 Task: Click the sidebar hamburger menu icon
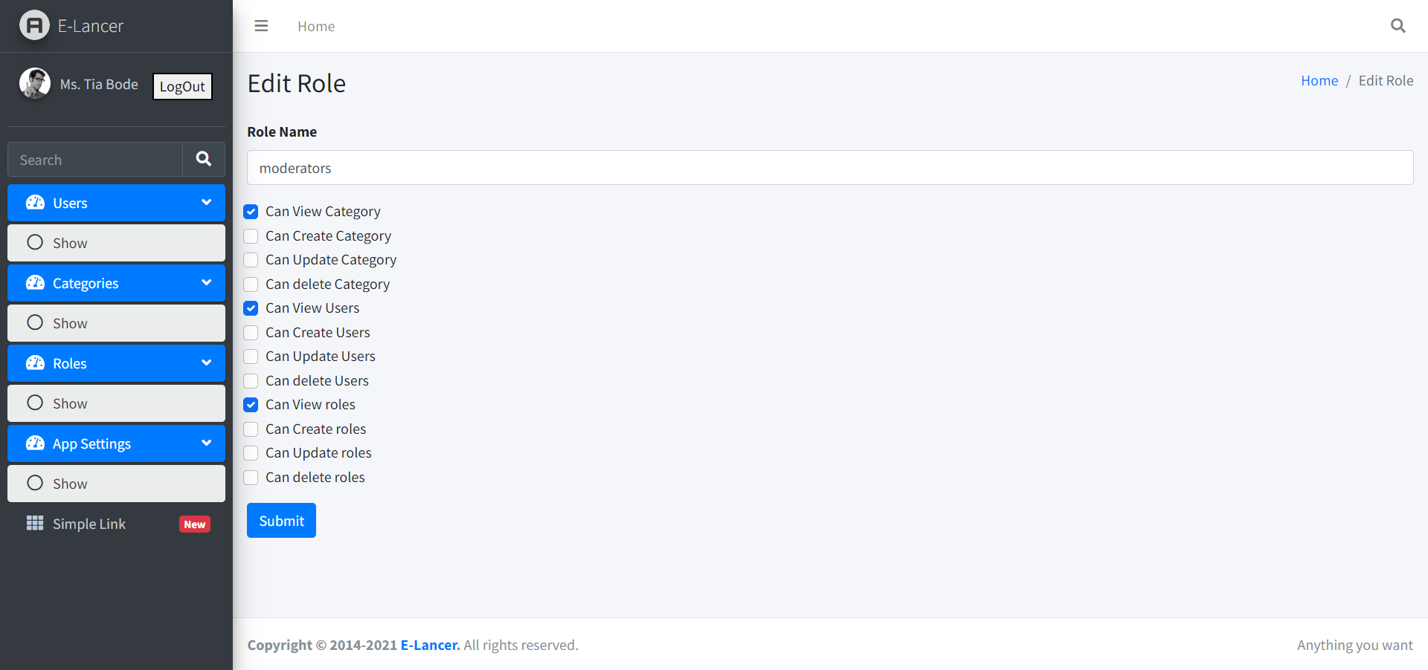click(x=261, y=25)
